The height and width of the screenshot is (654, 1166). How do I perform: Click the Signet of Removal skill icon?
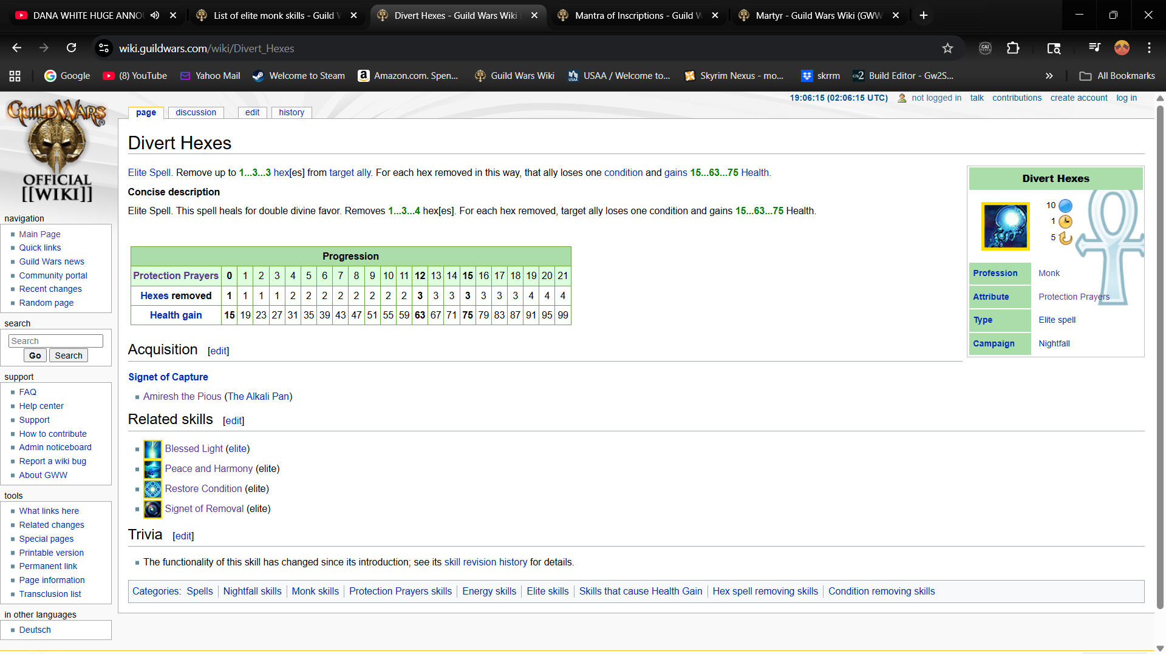[152, 509]
